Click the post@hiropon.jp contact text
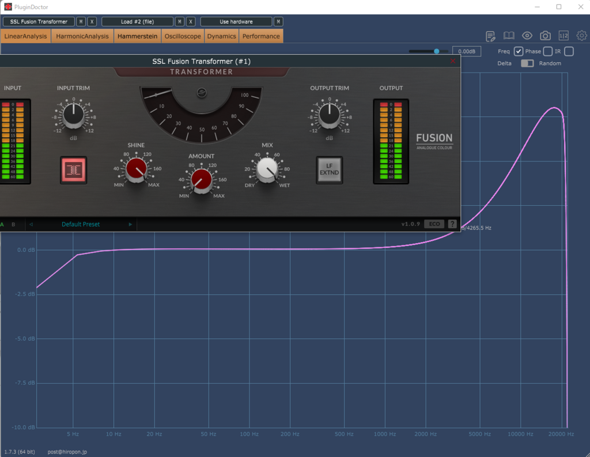The height and width of the screenshot is (457, 590). [x=67, y=452]
